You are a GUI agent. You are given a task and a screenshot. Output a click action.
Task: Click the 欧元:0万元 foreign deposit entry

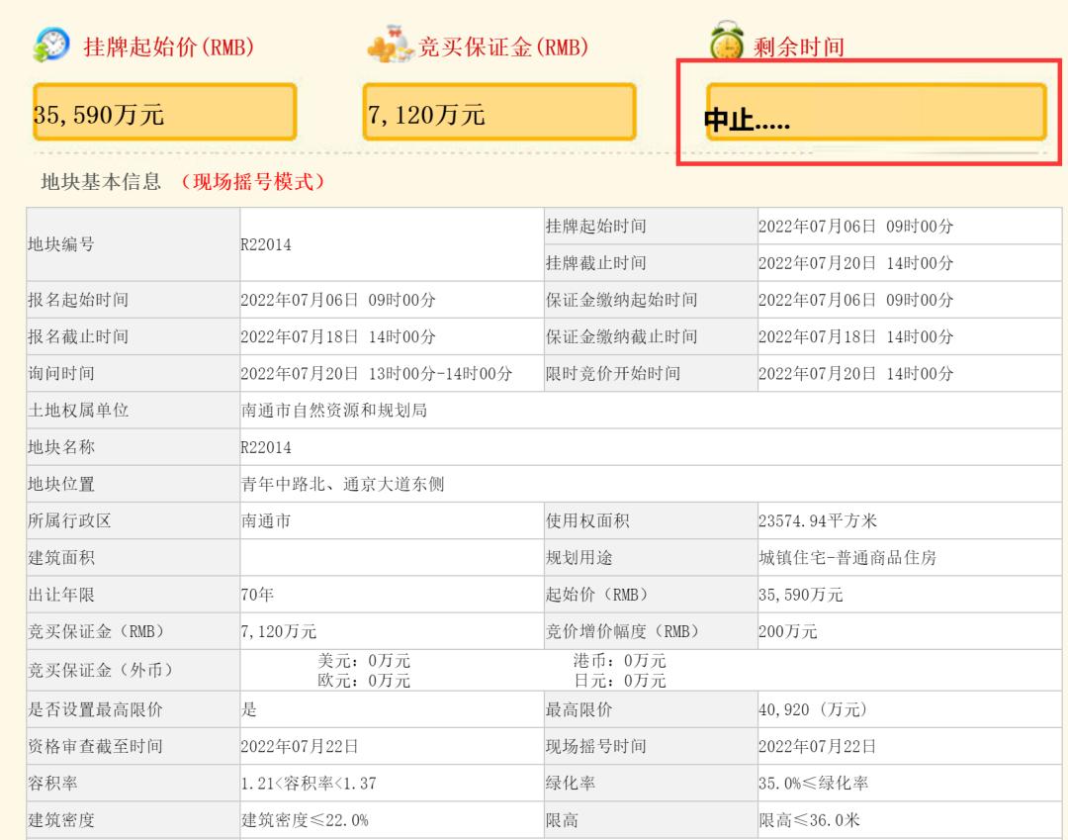point(364,681)
